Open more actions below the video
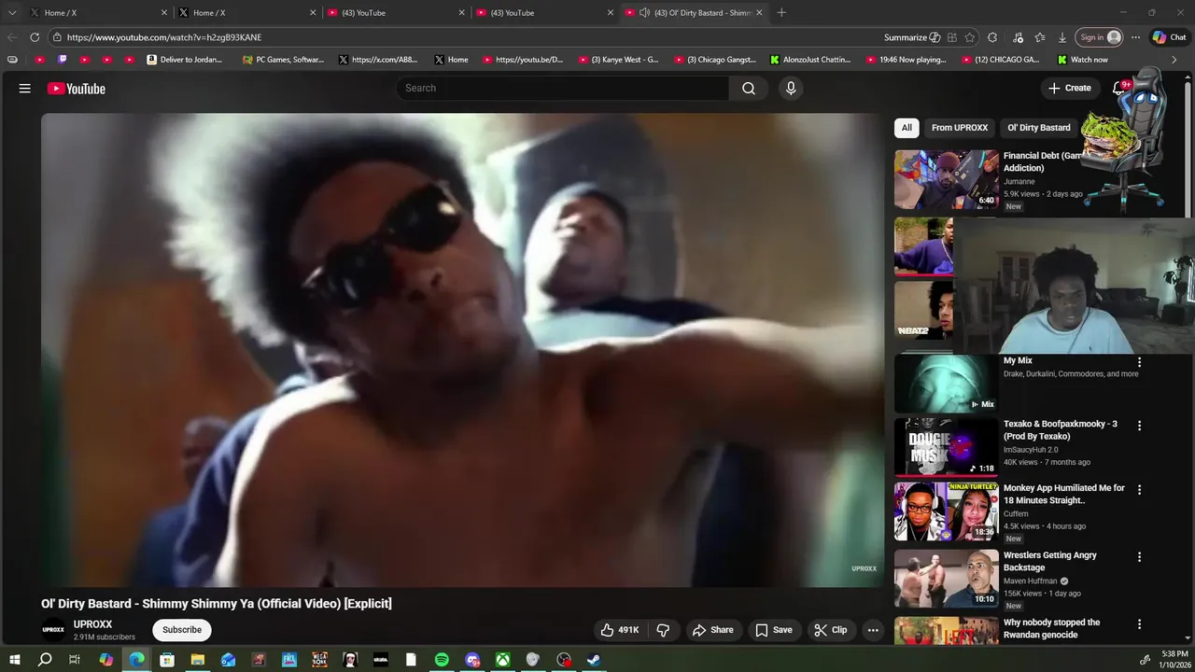This screenshot has height=672, width=1195. [x=873, y=630]
